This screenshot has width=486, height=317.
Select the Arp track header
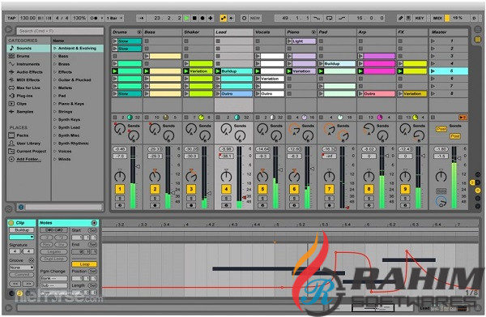point(377,32)
